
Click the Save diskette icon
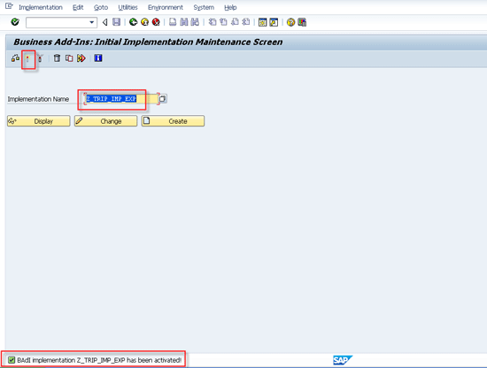click(117, 22)
